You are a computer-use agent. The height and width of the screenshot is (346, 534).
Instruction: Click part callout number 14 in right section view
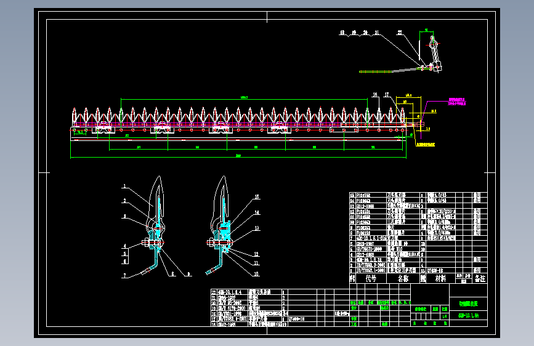coord(257,212)
